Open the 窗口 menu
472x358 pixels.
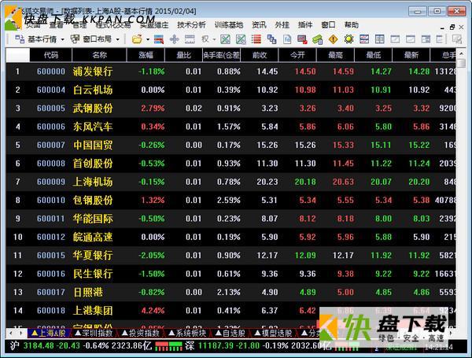(328, 25)
